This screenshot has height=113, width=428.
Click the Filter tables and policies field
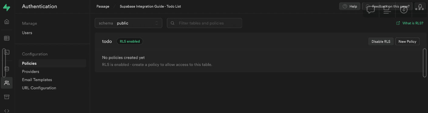pyautogui.click(x=204, y=23)
